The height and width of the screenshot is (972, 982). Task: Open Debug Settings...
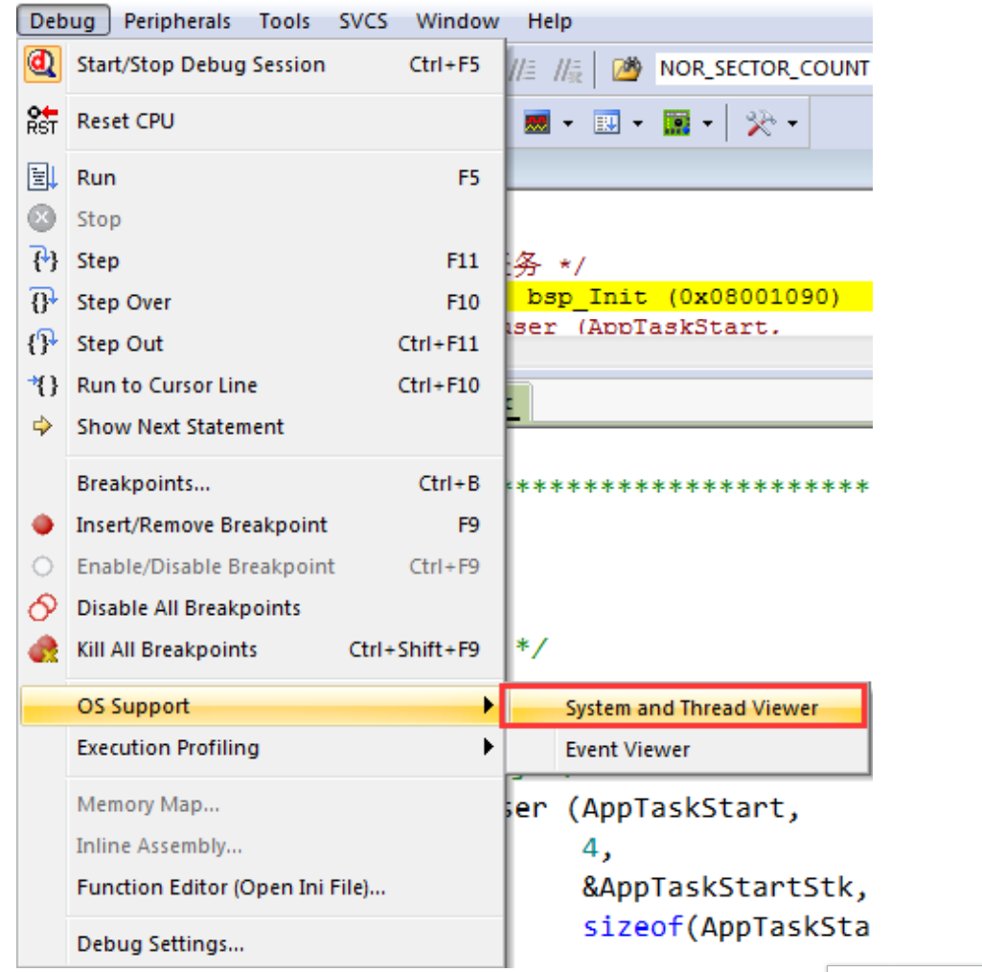(262, 942)
